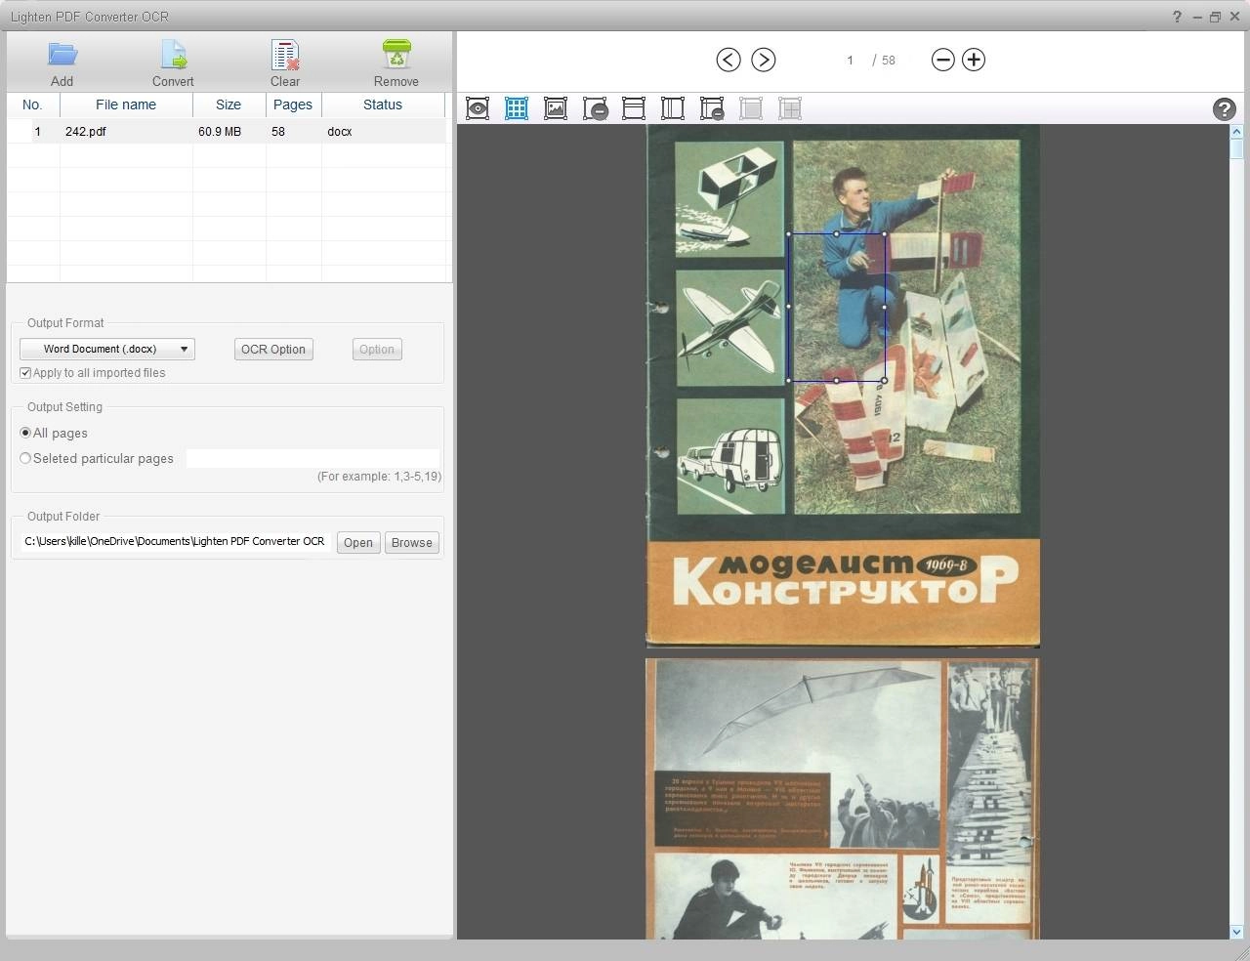The width and height of the screenshot is (1250, 961).
Task: Select the add vertical column line tool
Action: [673, 108]
